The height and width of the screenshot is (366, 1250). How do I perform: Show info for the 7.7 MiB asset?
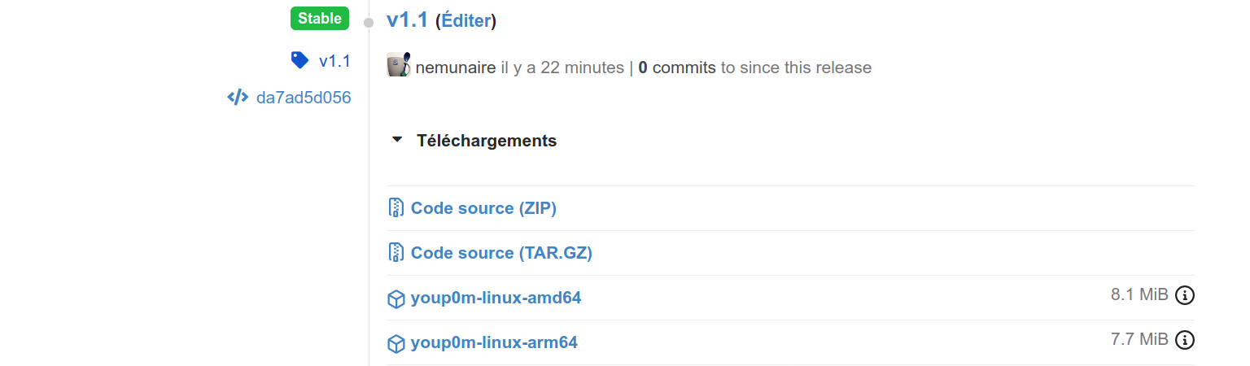point(1185,339)
